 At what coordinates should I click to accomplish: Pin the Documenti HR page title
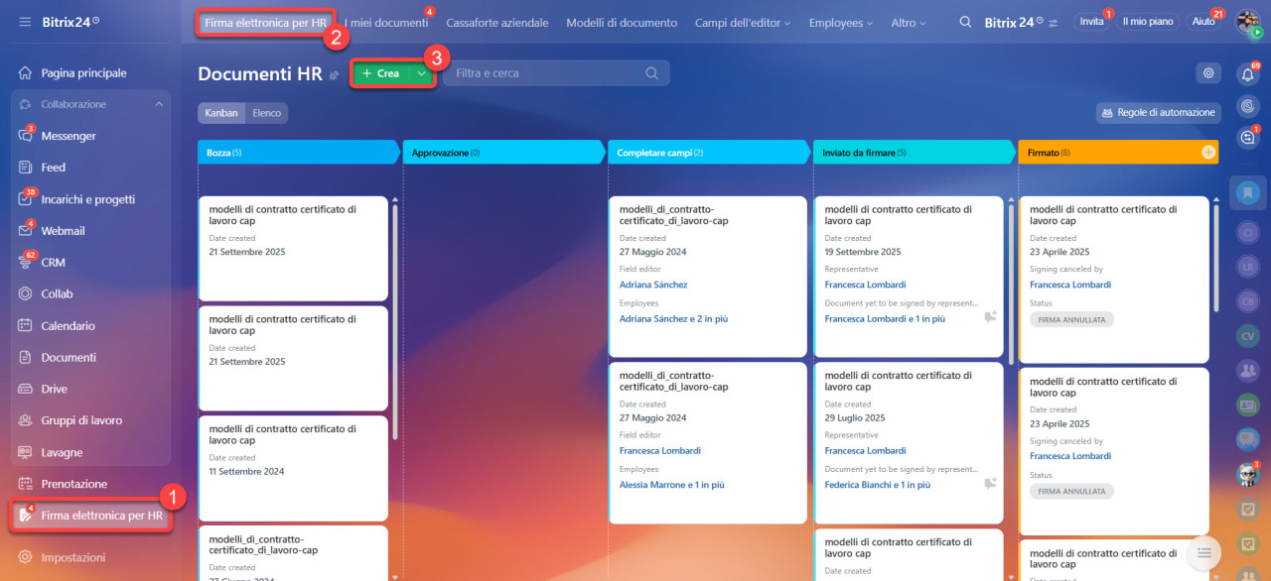point(335,75)
